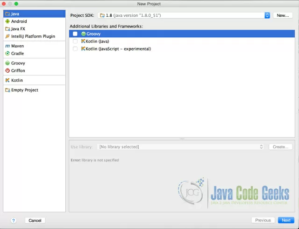Open the Project SDK dropdown arrow
The image size is (299, 229).
point(267,15)
